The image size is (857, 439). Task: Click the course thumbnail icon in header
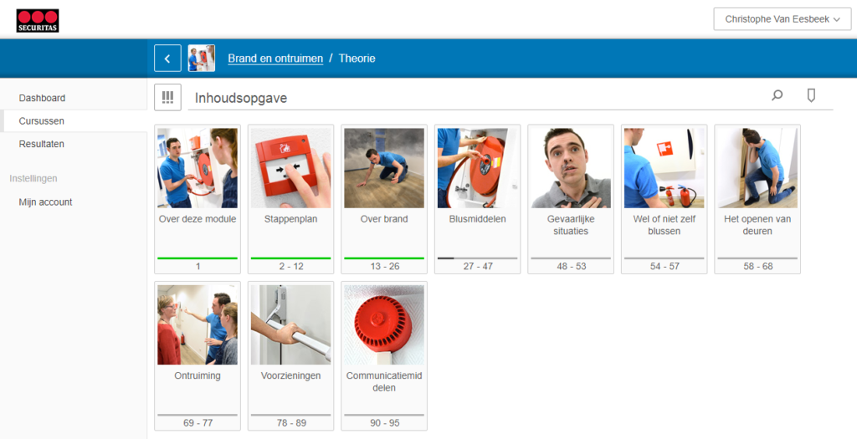click(x=202, y=59)
